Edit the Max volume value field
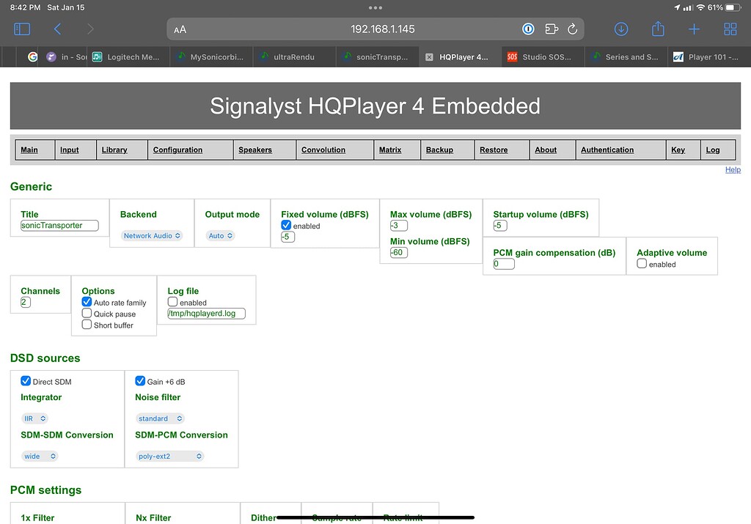 coord(397,226)
